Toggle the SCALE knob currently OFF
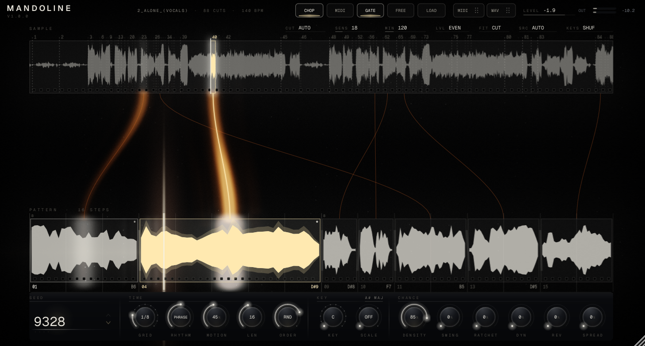Image resolution: width=645 pixels, height=346 pixels. tap(369, 317)
